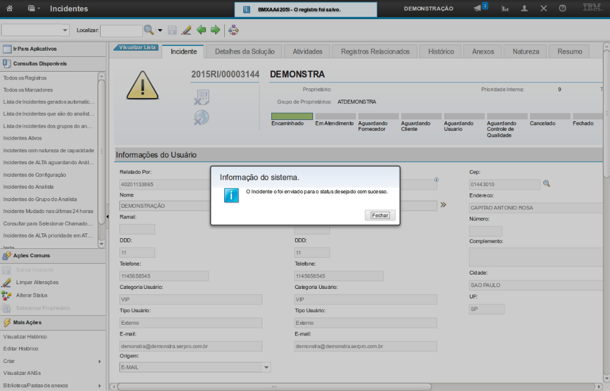Image resolution: width=610 pixels, height=391 pixels.
Task: Open the bulletin board megaphone icon
Action: tap(478, 8)
